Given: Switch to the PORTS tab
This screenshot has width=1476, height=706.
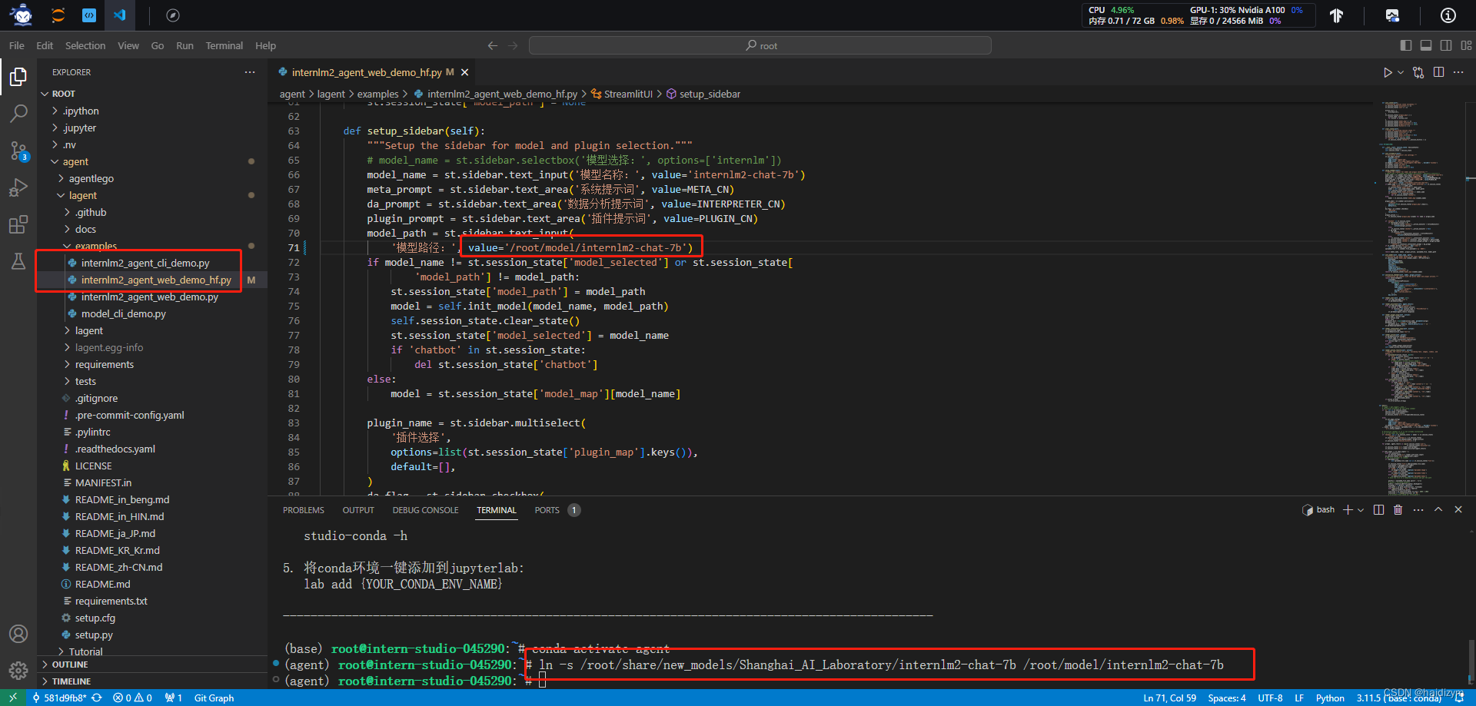Looking at the screenshot, I should pyautogui.click(x=547, y=510).
